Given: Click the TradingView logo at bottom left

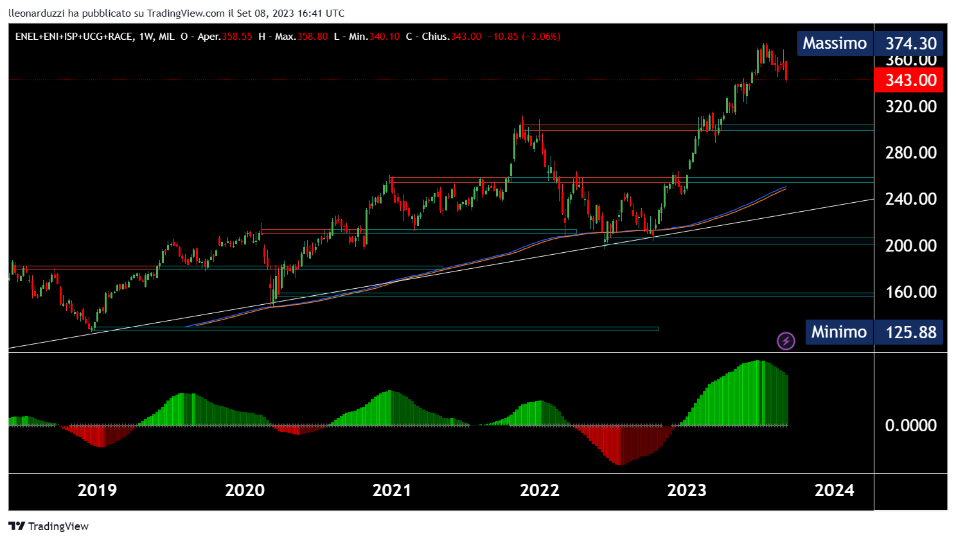Looking at the screenshot, I should click(49, 526).
